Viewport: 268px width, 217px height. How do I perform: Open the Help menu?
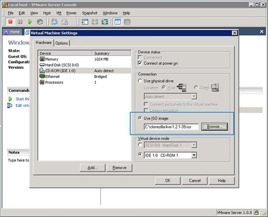tap(126, 13)
